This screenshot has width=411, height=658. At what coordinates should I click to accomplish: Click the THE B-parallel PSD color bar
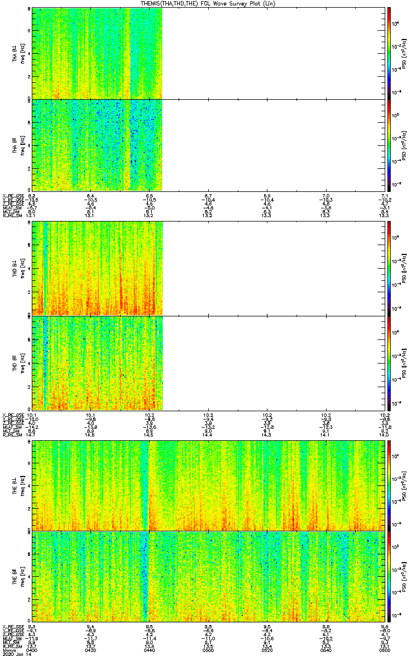tap(389, 576)
